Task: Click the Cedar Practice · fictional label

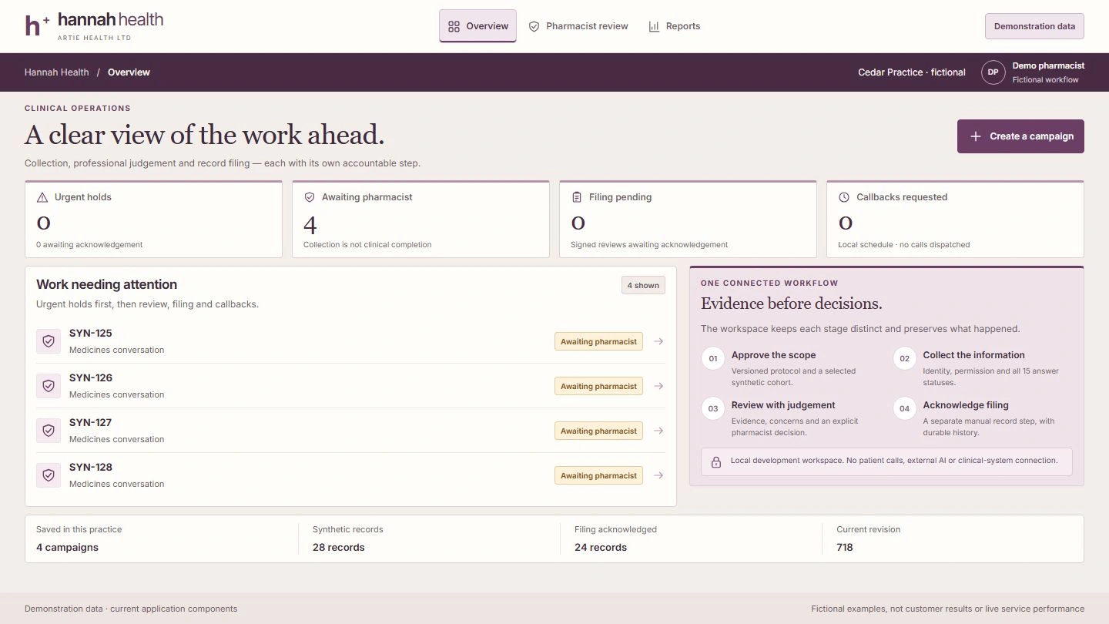Action: (x=912, y=72)
